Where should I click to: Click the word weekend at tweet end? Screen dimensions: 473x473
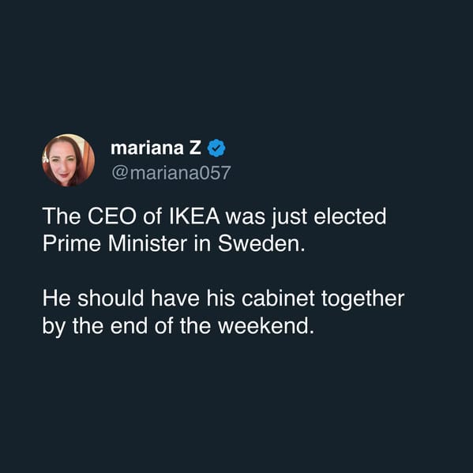tap(266, 326)
